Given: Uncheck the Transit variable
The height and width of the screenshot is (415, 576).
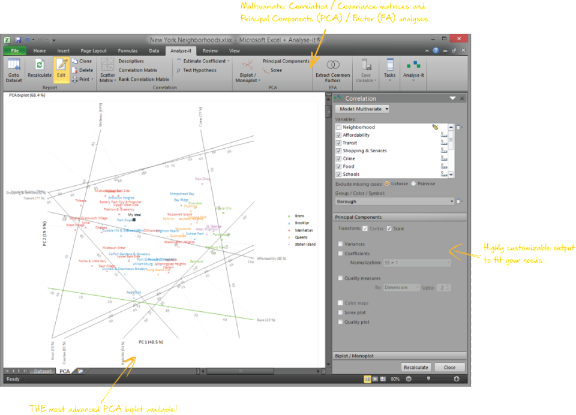Looking at the screenshot, I should pos(338,143).
